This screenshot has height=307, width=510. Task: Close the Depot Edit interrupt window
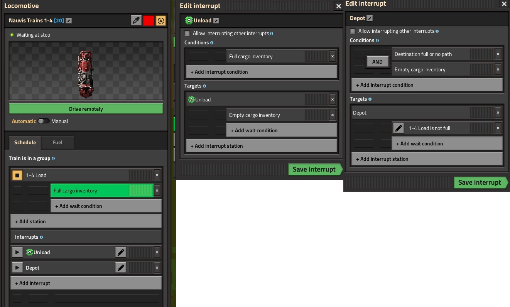[504, 4]
